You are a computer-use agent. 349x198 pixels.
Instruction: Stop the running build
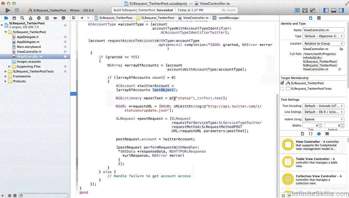coord(17,10)
